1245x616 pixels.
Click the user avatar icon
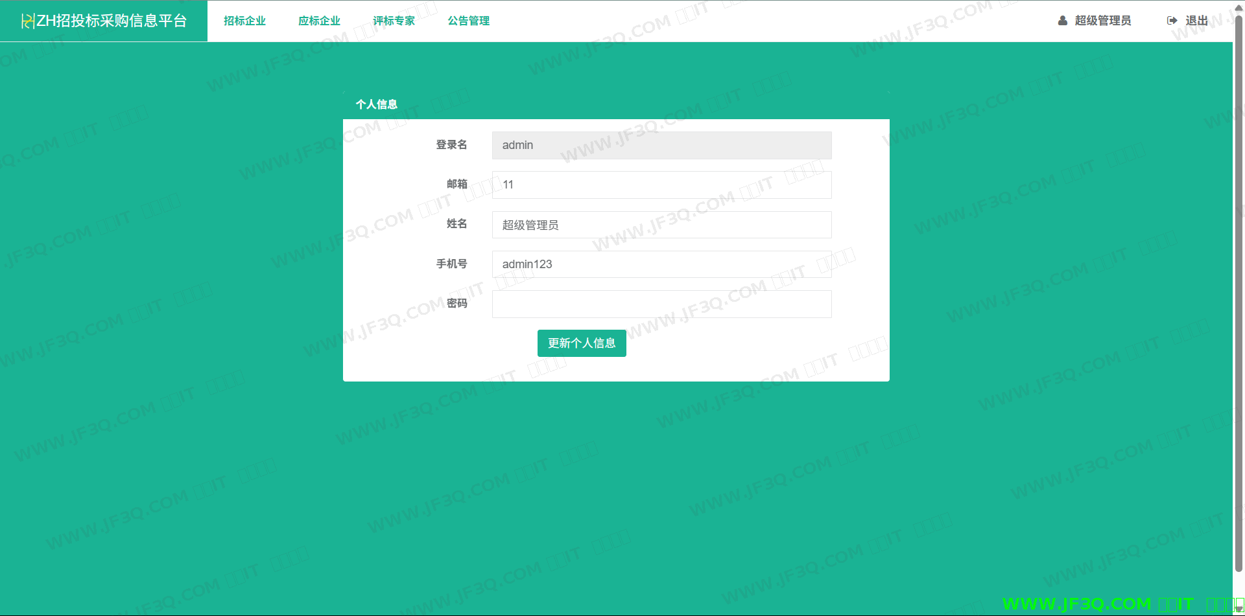pyautogui.click(x=1062, y=21)
